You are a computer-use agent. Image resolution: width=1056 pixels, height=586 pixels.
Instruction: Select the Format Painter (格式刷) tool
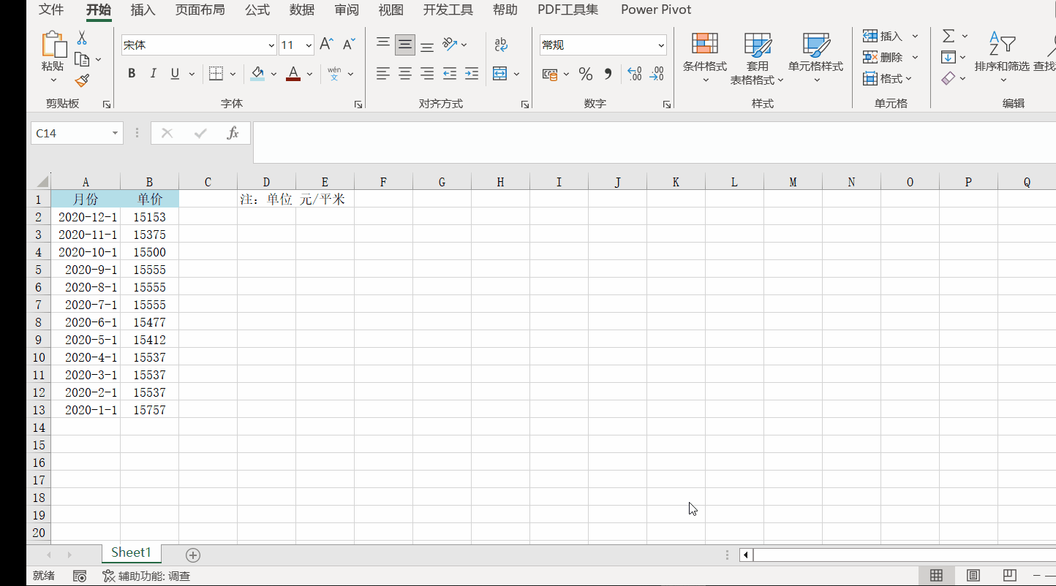coord(81,81)
